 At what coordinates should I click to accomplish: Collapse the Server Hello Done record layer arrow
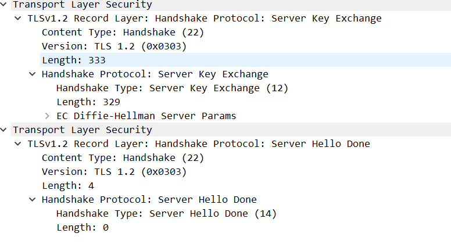pyautogui.click(x=19, y=144)
